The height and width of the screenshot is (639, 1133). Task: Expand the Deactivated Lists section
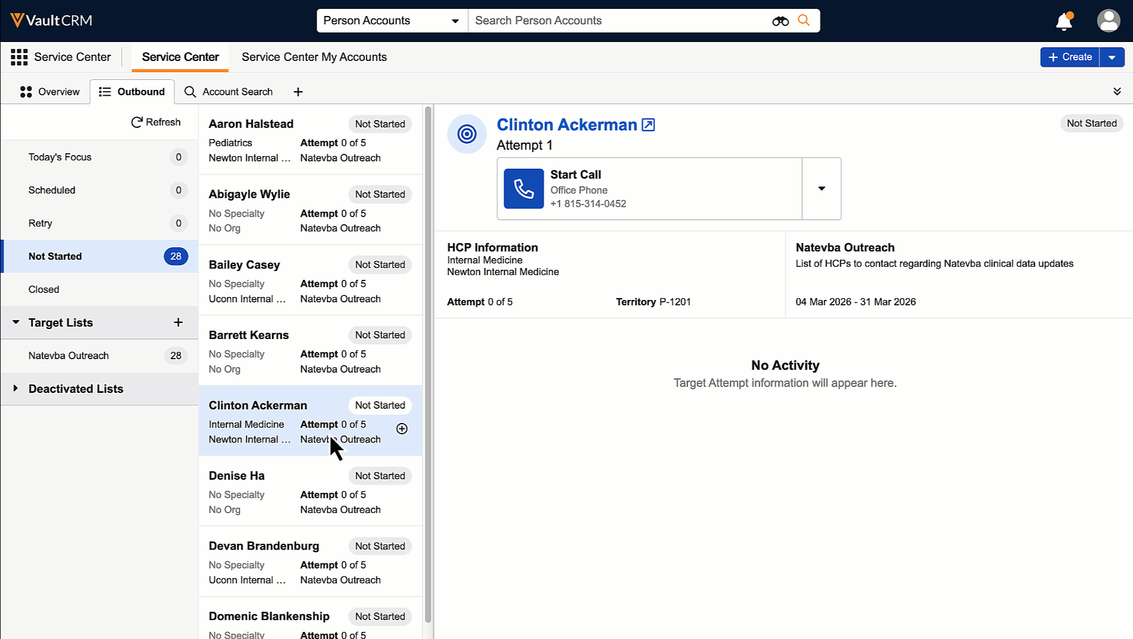(x=16, y=389)
